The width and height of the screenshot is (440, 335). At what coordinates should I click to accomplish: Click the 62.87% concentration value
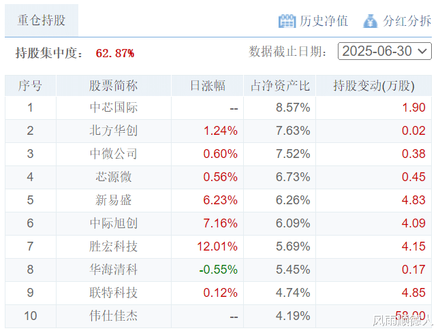[x=115, y=53]
